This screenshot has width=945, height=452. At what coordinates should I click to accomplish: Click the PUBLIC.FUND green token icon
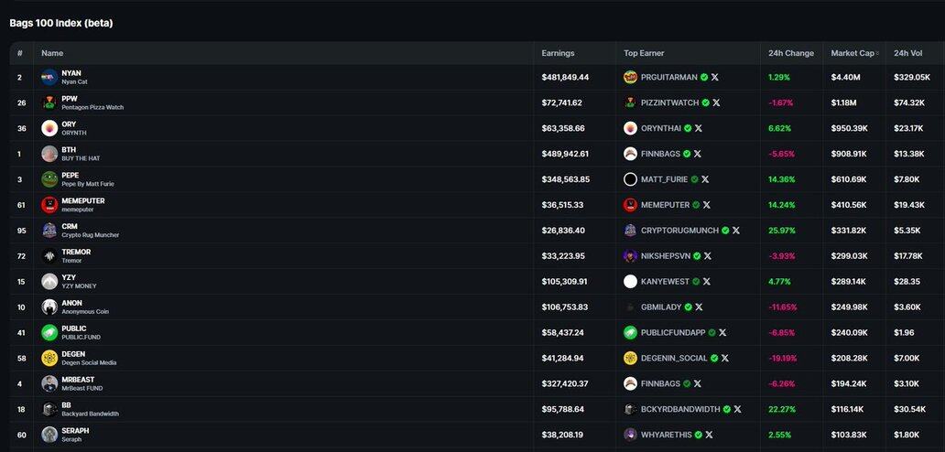pyautogui.click(x=49, y=333)
